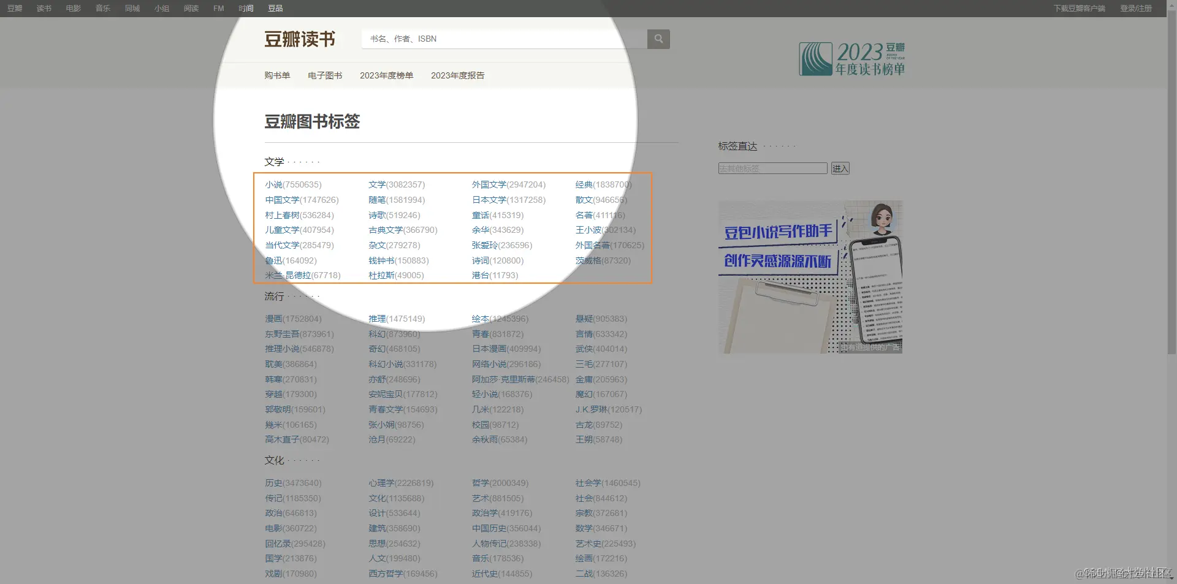The width and height of the screenshot is (1177, 584).
Task: Click the 进入 button
Action: point(840,168)
